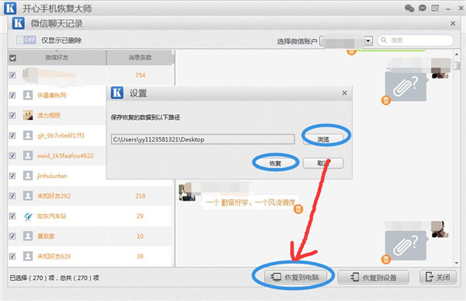
Task: Uncheck the checkbox of the 754 messages row
Action: point(12,75)
